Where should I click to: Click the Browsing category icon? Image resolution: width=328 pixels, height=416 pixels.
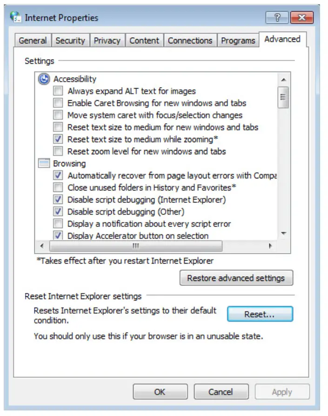pos(44,164)
